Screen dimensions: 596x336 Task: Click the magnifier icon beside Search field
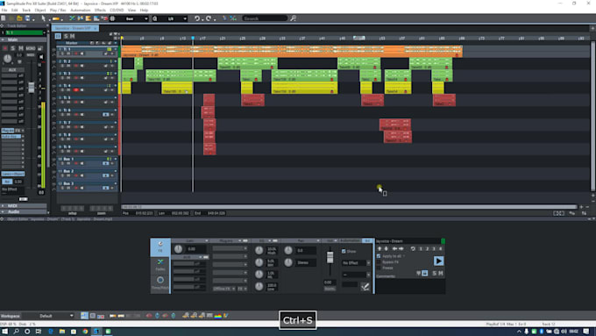pos(293,18)
